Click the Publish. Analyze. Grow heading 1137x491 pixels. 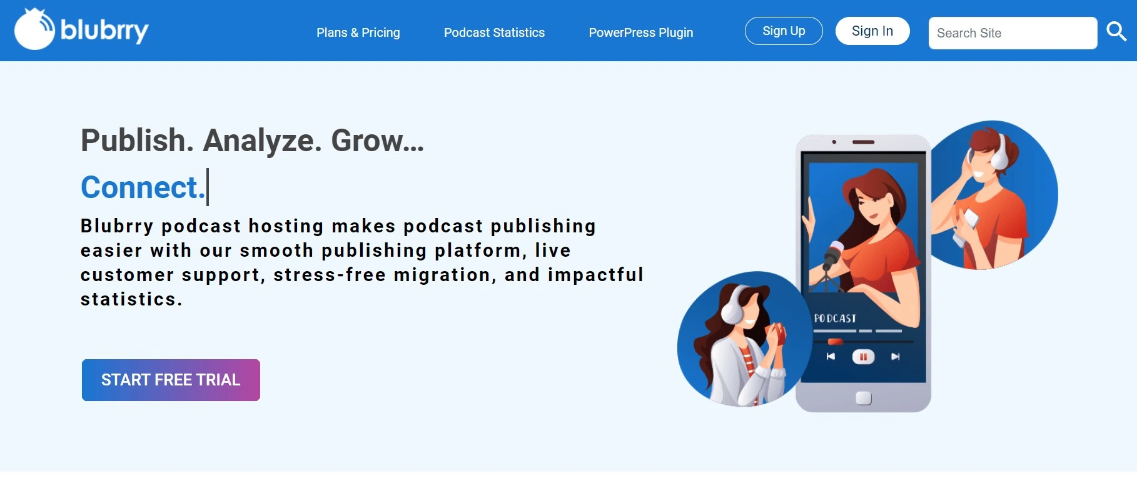coord(253,141)
